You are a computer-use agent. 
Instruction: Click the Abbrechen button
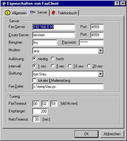click(112, 134)
